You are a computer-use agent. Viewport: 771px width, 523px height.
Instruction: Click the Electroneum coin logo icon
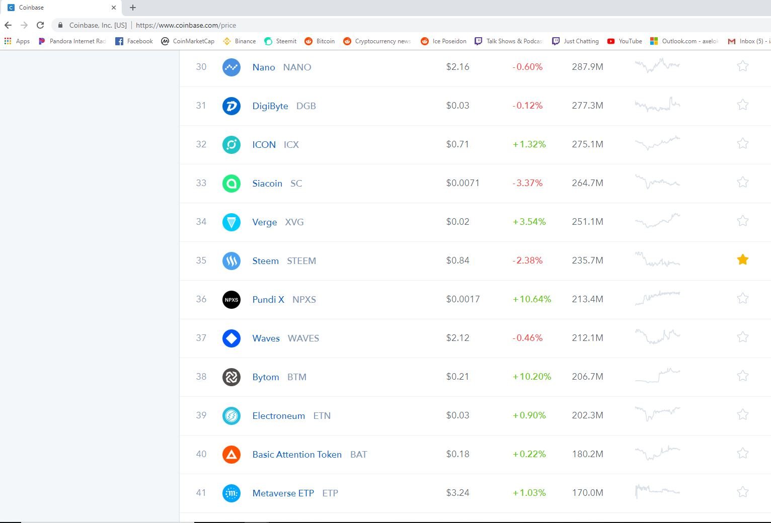click(232, 416)
